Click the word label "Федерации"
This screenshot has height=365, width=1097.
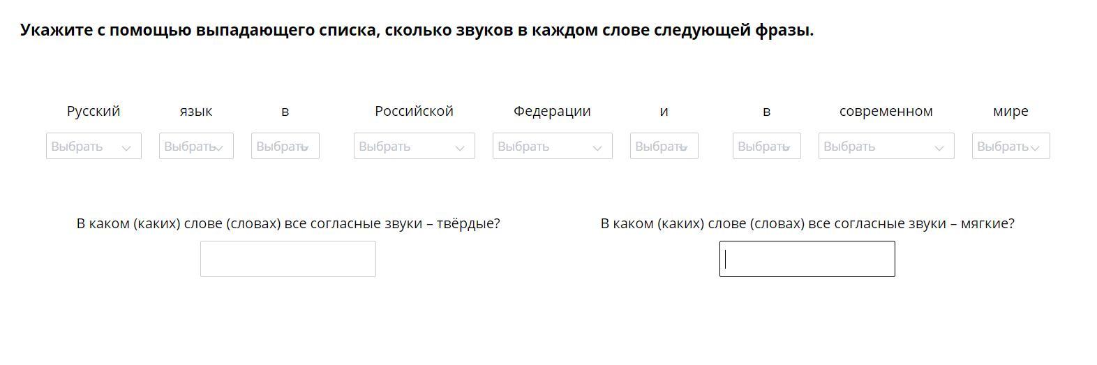tap(552, 111)
